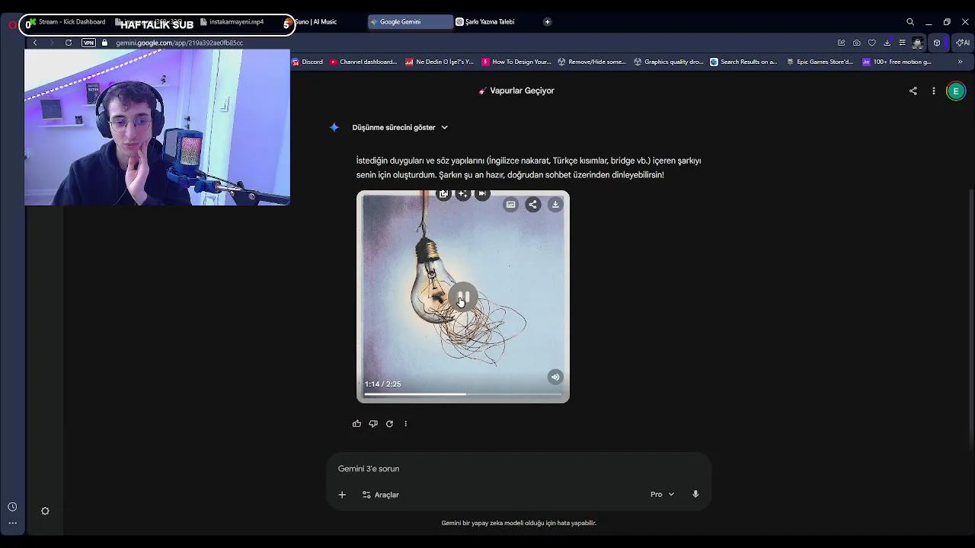
Task: Open the Pro model dropdown
Action: (662, 495)
